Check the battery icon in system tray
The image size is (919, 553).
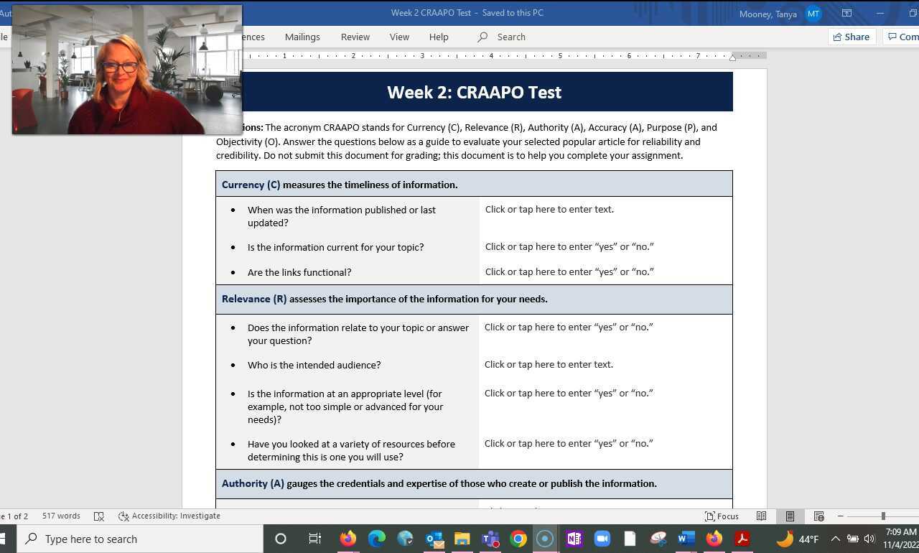click(x=853, y=539)
